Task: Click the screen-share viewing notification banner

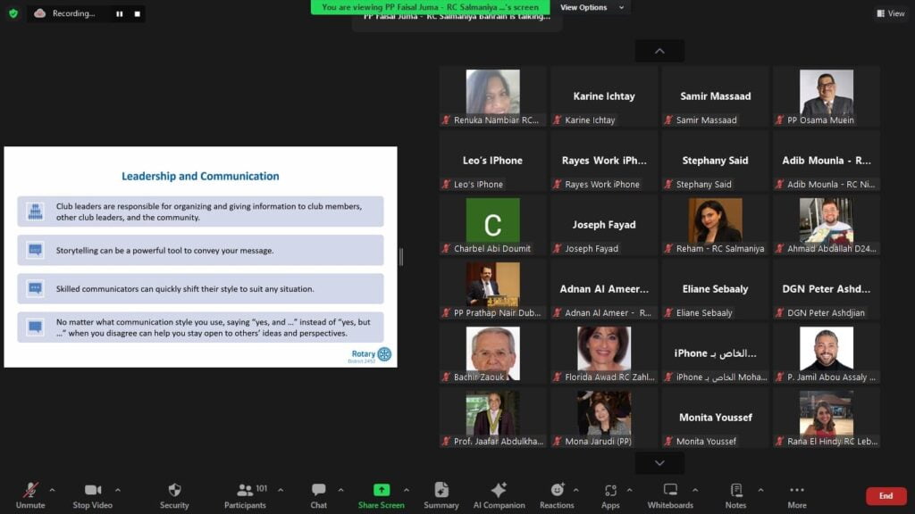Action: pyautogui.click(x=430, y=7)
